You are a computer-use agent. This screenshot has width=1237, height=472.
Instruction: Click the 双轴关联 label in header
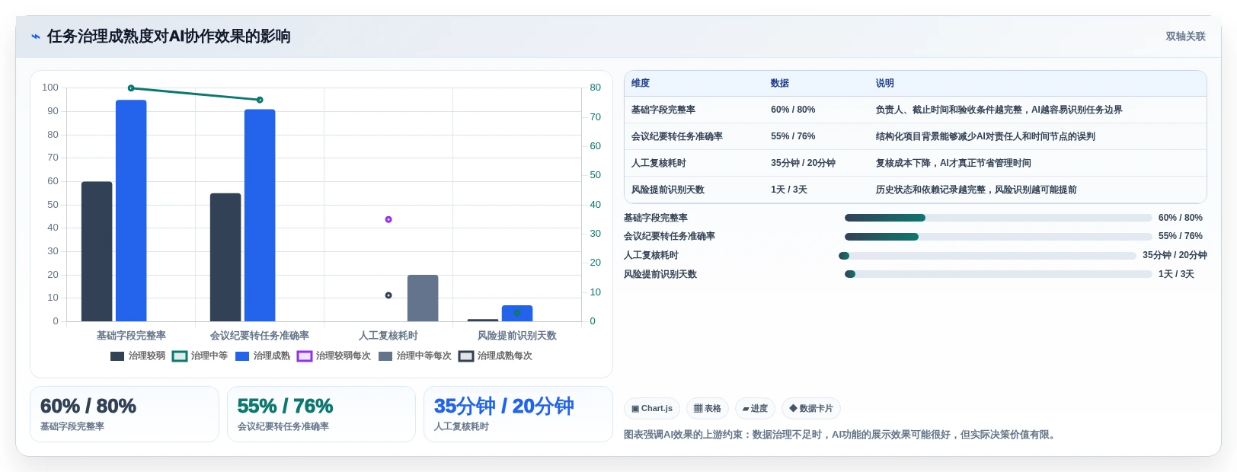(x=1185, y=37)
